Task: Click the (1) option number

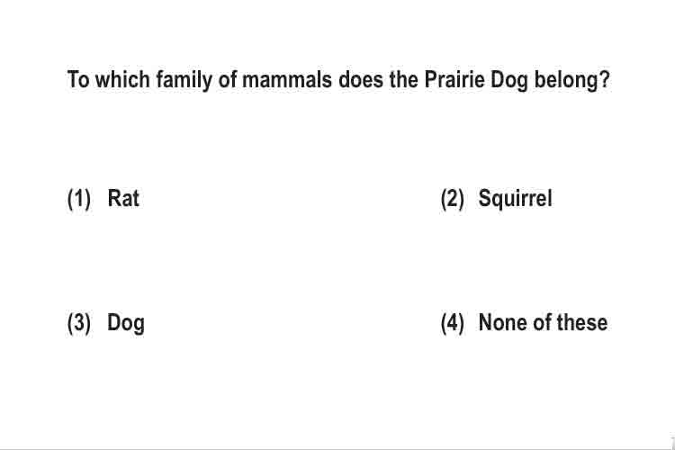Action: point(79,200)
